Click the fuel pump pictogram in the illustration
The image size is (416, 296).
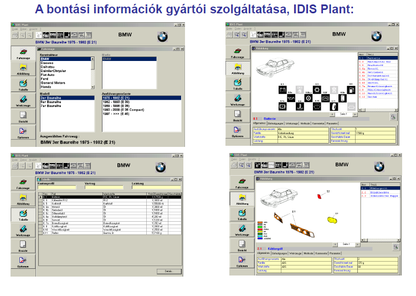(x=351, y=90)
